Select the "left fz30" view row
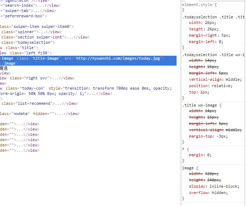Image resolution: width=246 pixels, height=206 pixels. click(26, 53)
